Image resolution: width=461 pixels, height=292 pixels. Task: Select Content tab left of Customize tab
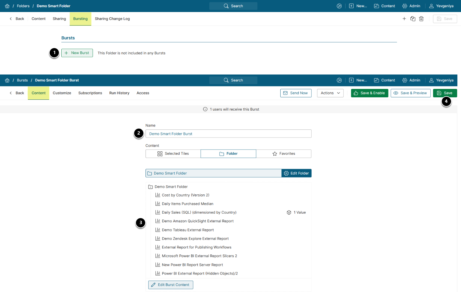pos(38,93)
